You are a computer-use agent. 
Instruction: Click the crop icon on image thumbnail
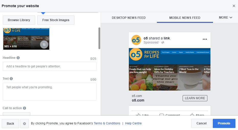(x=44, y=45)
